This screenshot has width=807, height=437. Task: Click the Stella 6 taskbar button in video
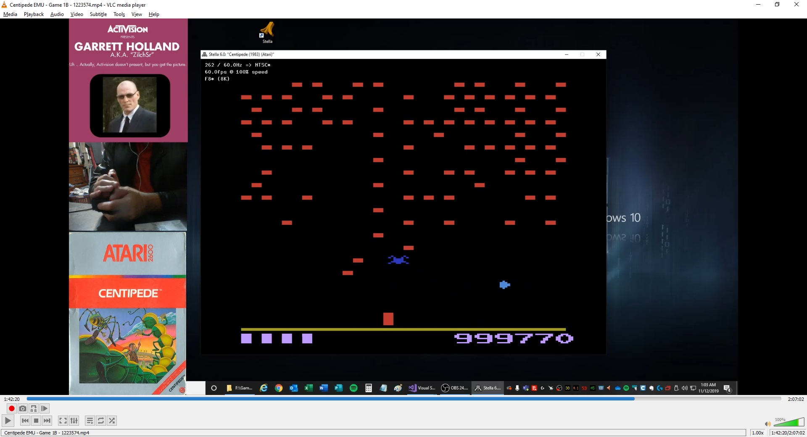(488, 388)
